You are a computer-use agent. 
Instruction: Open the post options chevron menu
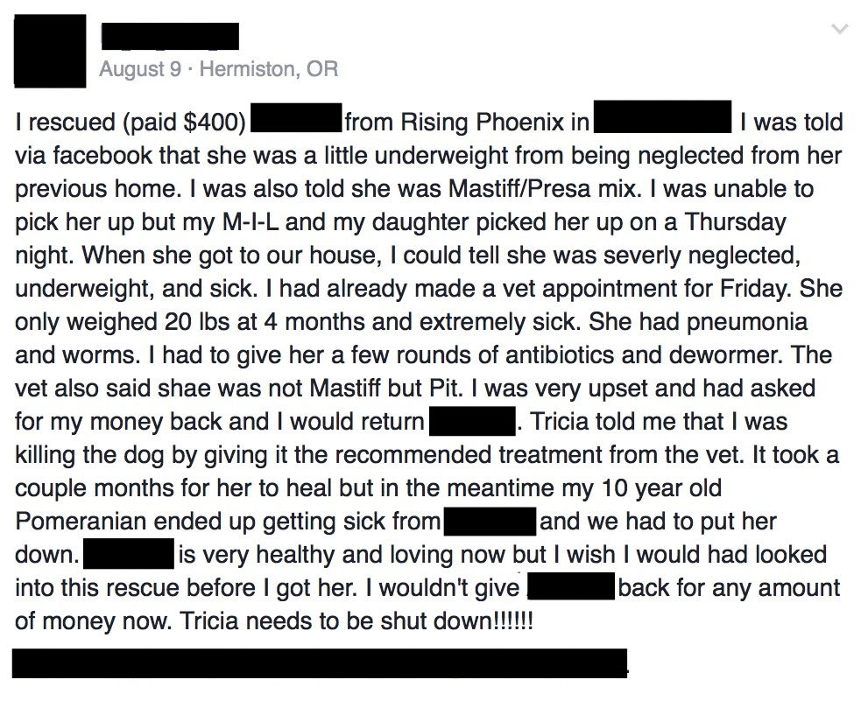840,29
